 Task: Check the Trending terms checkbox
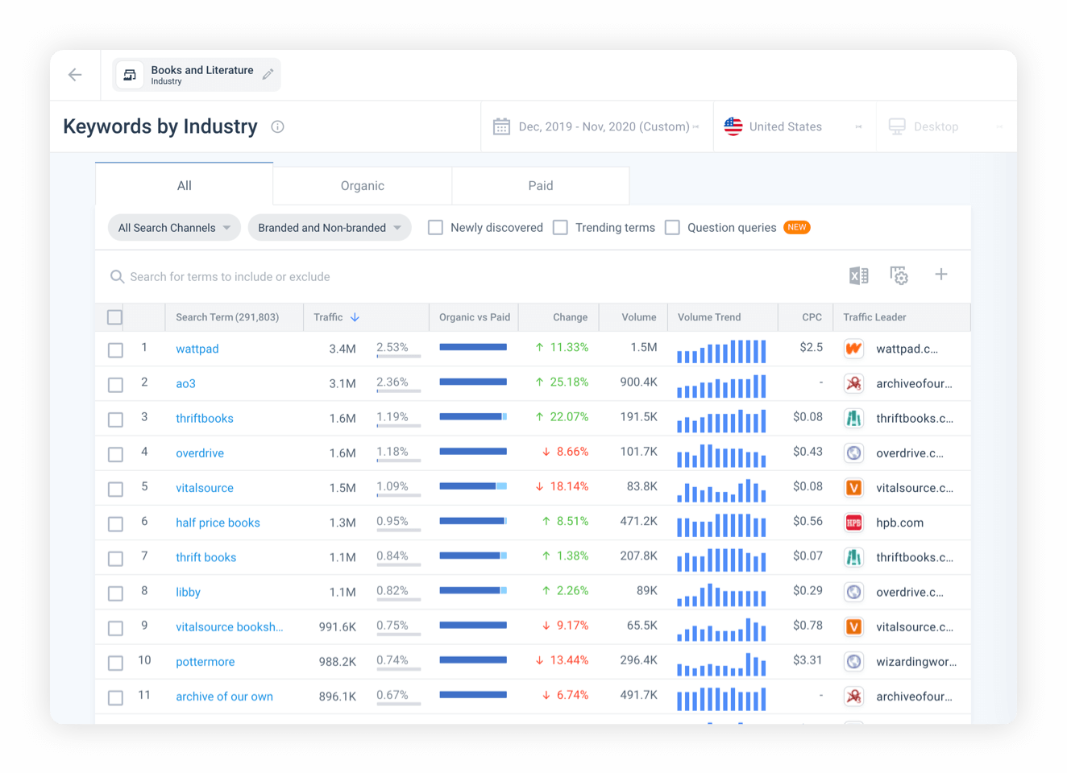click(560, 227)
